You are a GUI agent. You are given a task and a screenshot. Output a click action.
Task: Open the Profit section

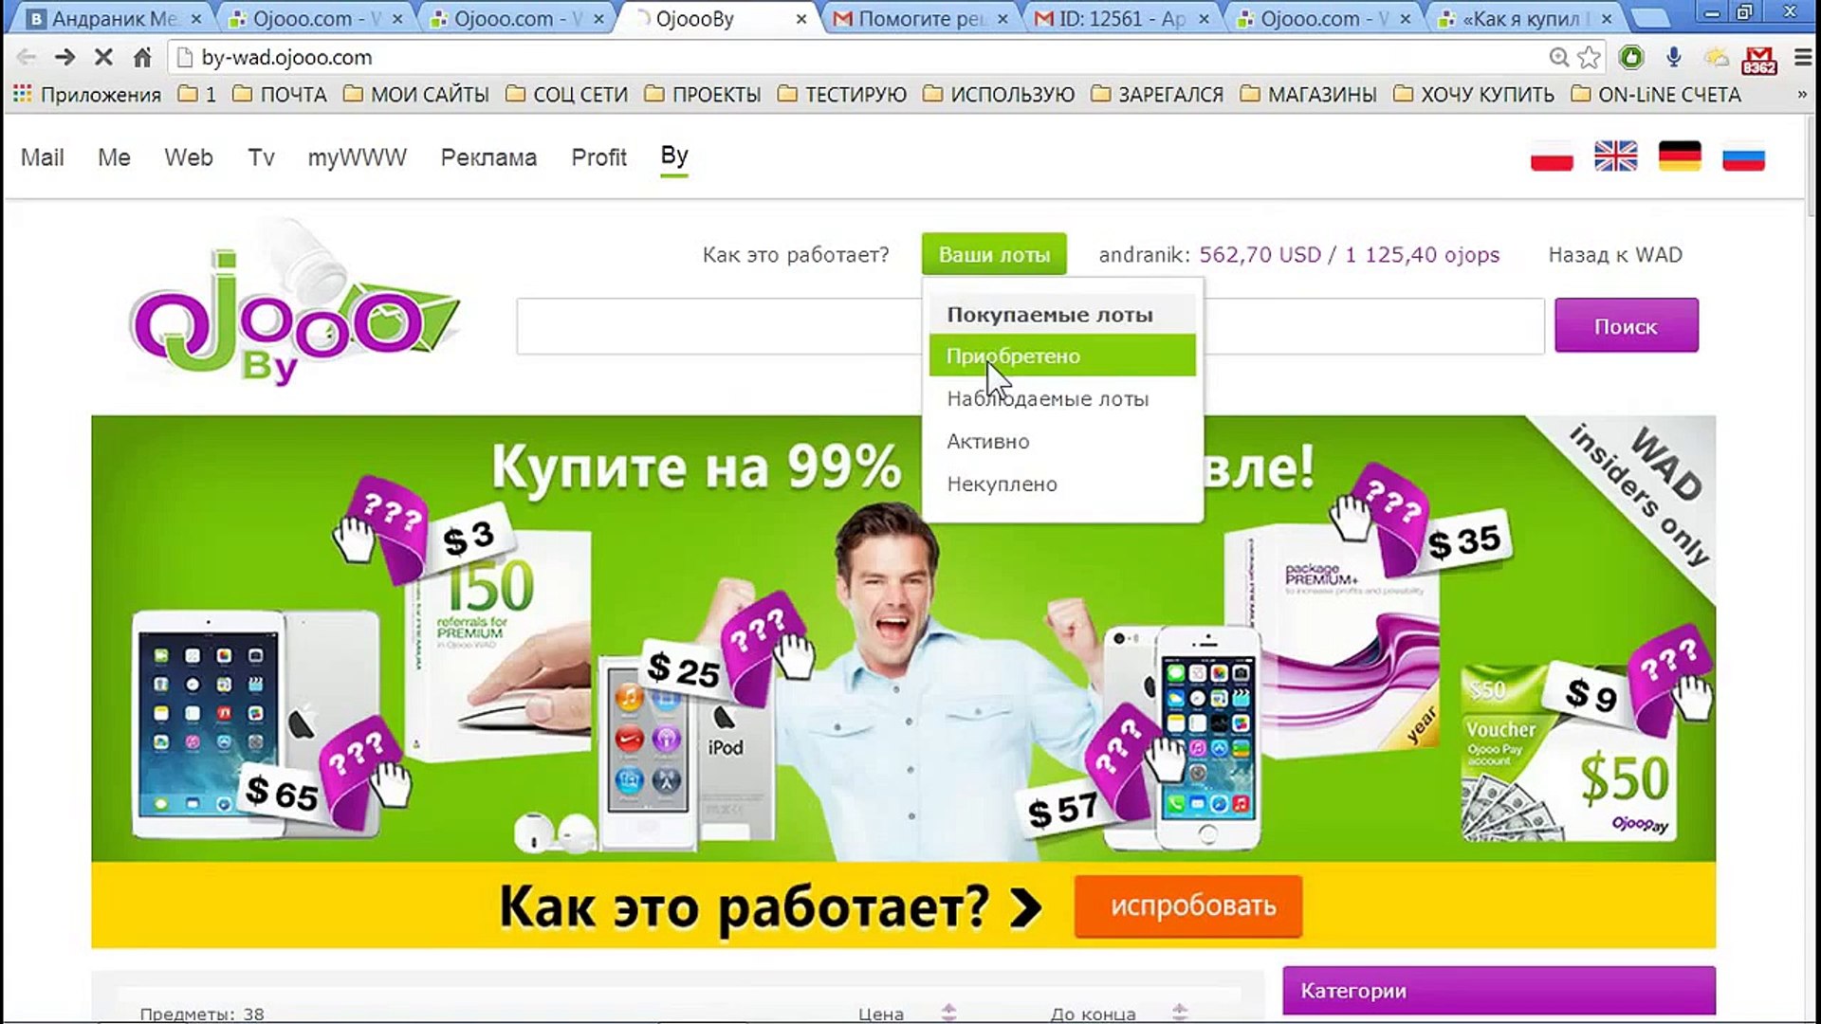tap(598, 157)
